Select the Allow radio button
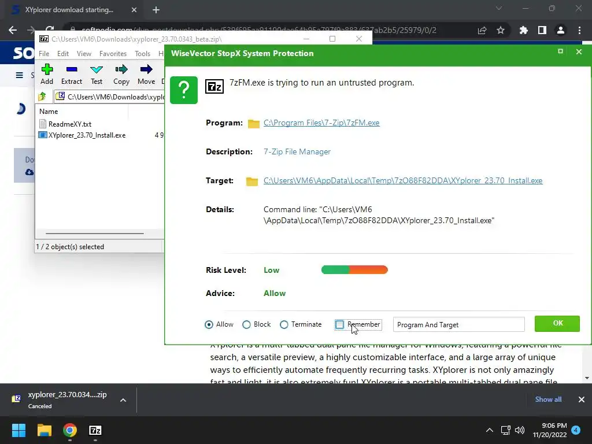 [209, 325]
